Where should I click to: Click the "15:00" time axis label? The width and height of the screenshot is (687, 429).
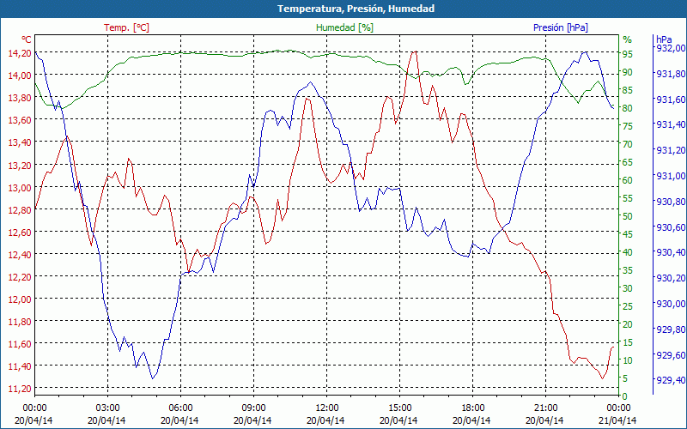point(399,408)
